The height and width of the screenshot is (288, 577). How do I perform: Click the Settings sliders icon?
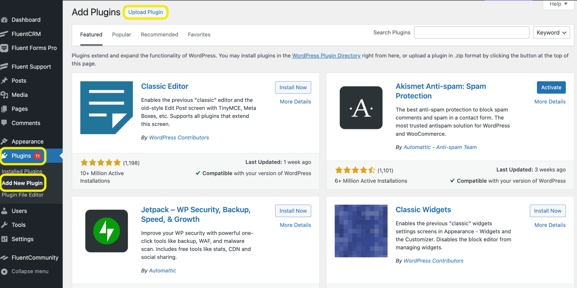pos(4,239)
